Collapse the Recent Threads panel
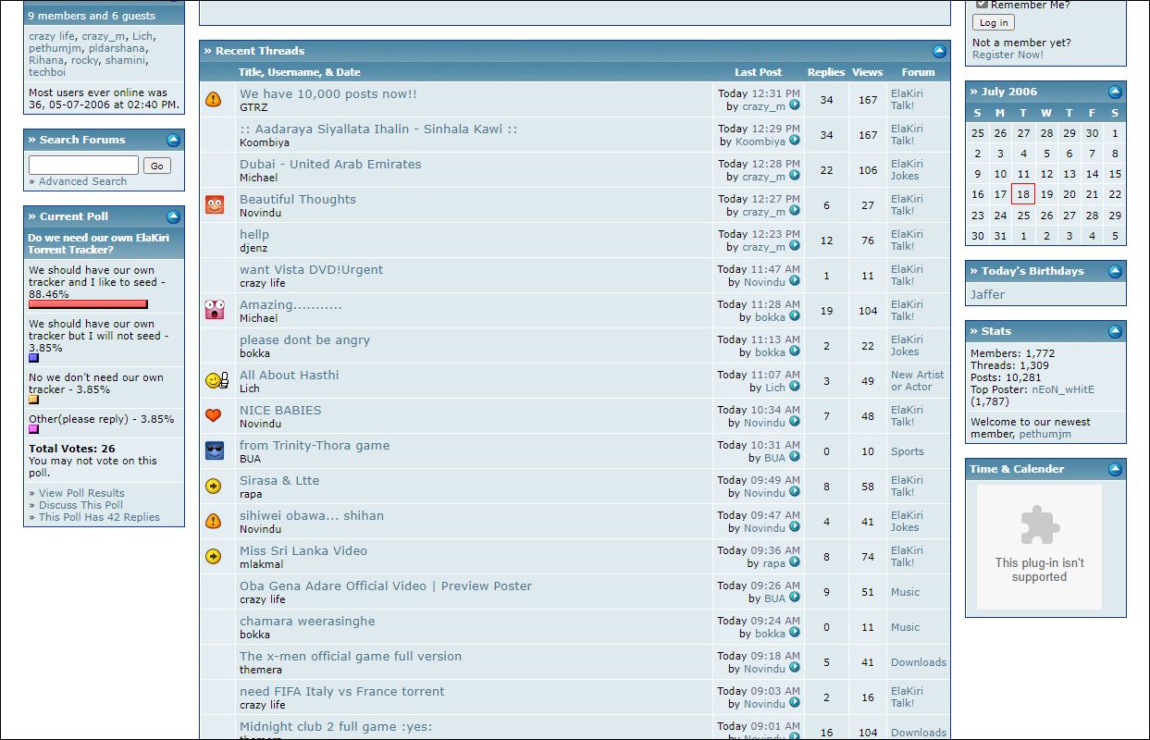This screenshot has height=740, width=1150. tap(939, 52)
